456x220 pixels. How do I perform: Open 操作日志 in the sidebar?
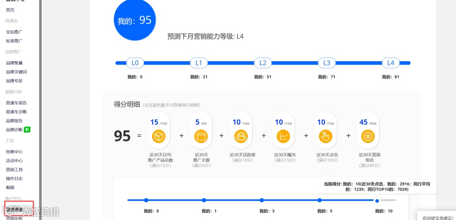pyautogui.click(x=14, y=179)
